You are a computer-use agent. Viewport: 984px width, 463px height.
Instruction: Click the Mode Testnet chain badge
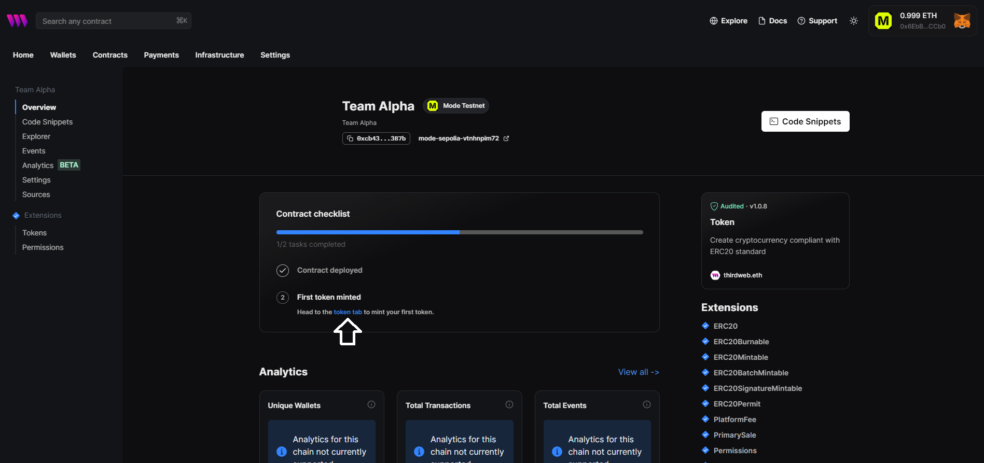click(x=456, y=106)
